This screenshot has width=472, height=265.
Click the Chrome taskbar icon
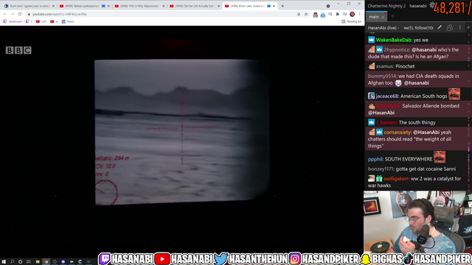coord(46,262)
